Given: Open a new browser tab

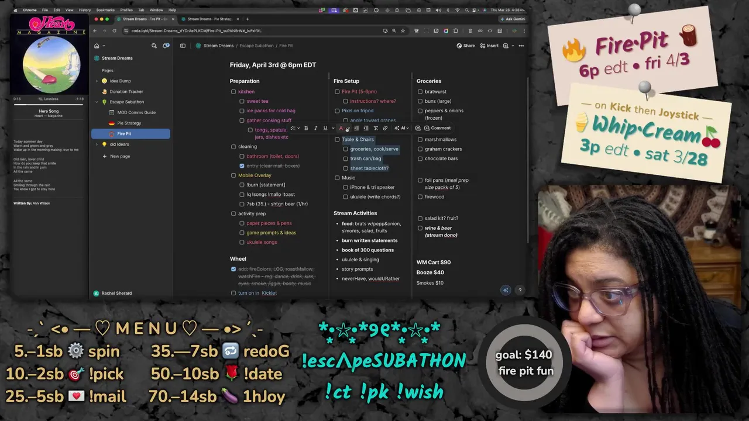Looking at the screenshot, I should point(248,19).
